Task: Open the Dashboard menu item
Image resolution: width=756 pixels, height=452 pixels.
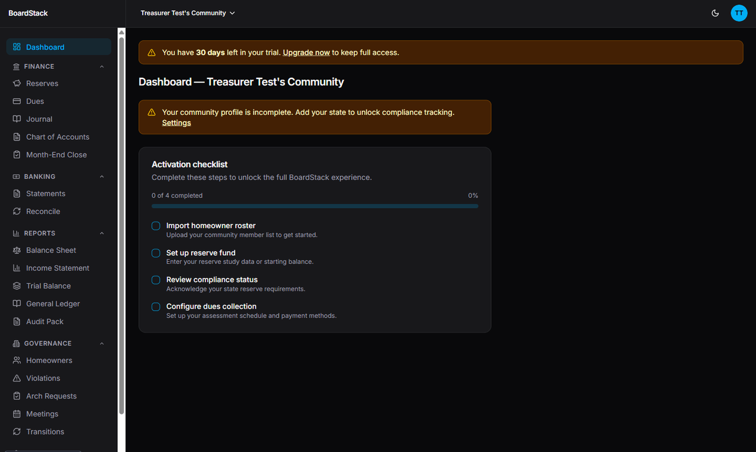Action: tap(59, 47)
